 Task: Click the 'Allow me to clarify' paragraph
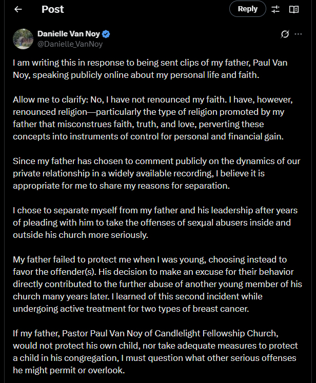tap(153, 117)
